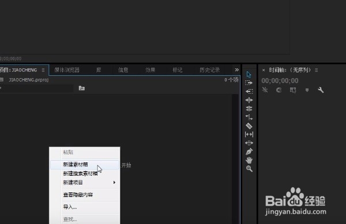Screen dimensions: 346x224
Task: Select the Selection arrow tool
Action: coord(249,74)
